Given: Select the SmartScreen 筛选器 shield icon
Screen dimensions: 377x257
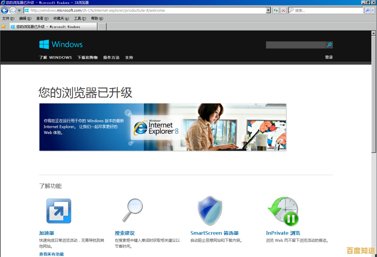Looking at the screenshot, I should 210,210.
